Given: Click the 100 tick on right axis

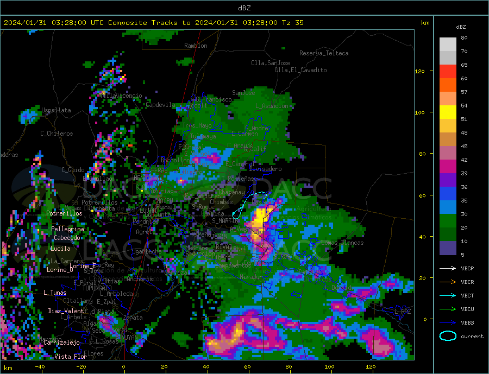Looking at the screenshot, I should [419, 112].
